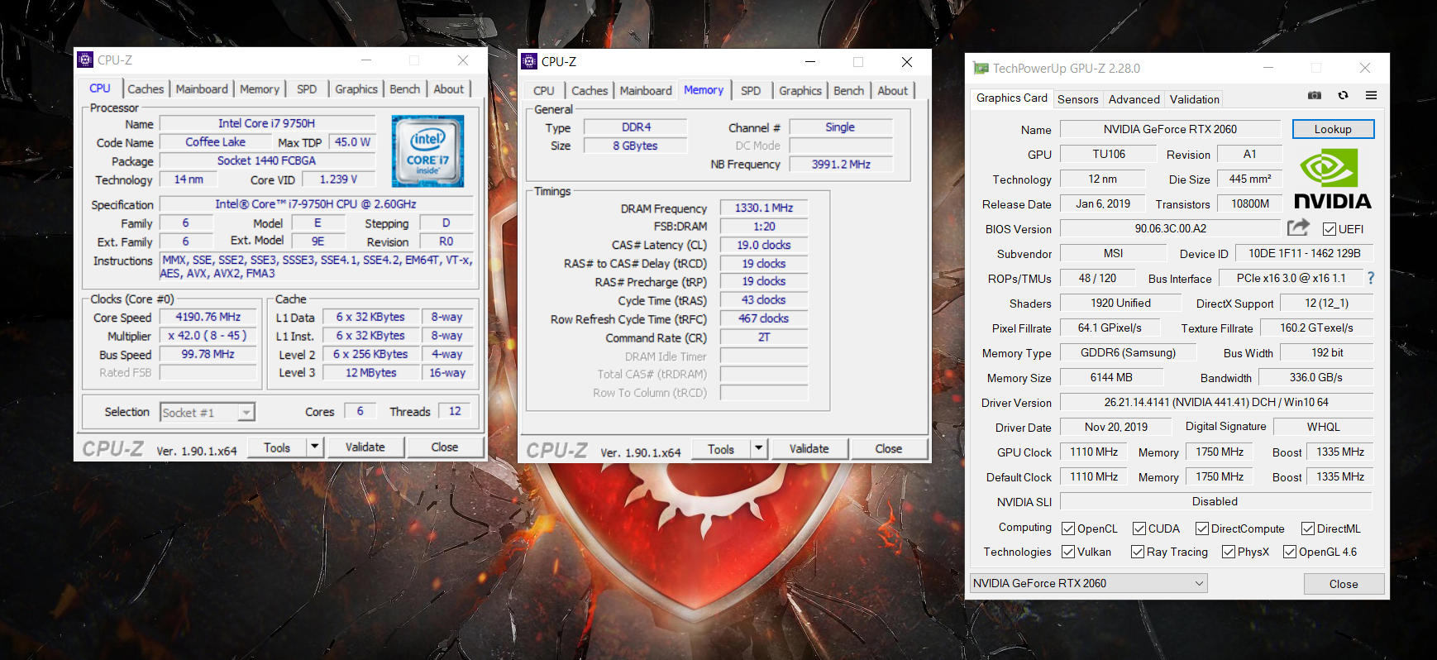Open Tools dropdown arrow in left CPU-Z
Screen dimensions: 1437x660
(x=314, y=447)
